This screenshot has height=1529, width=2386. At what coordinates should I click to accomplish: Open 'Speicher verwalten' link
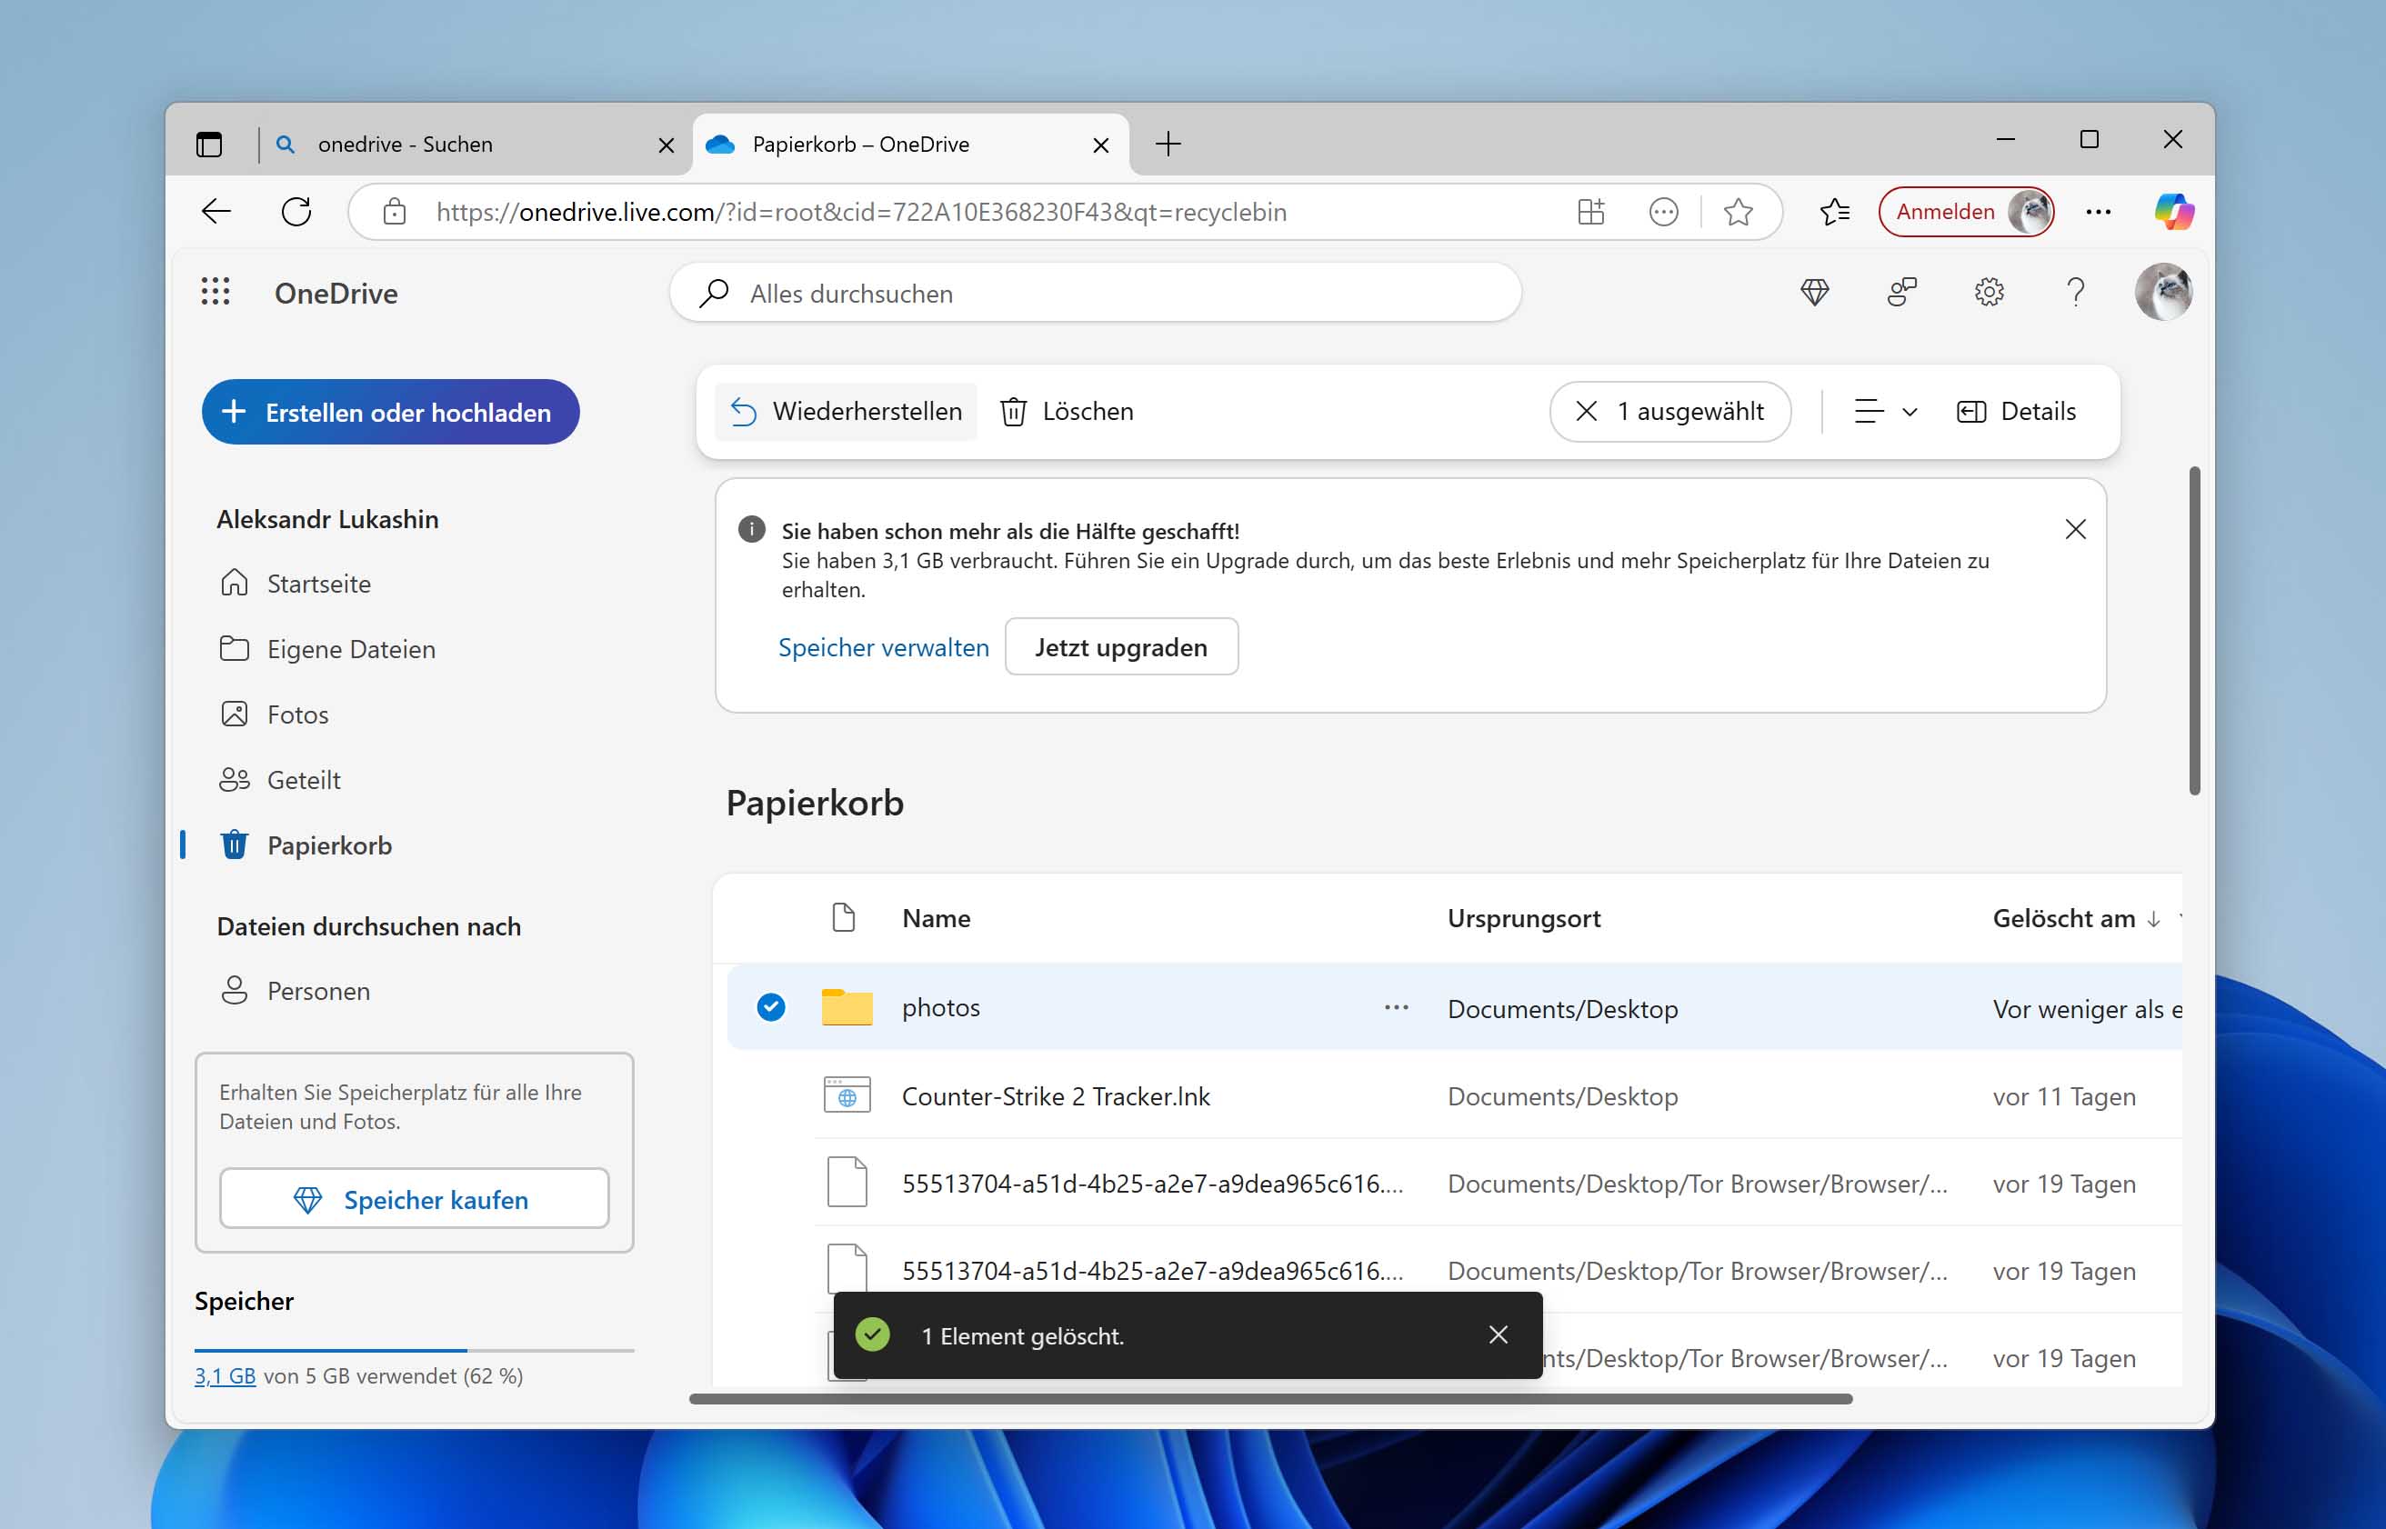(883, 647)
